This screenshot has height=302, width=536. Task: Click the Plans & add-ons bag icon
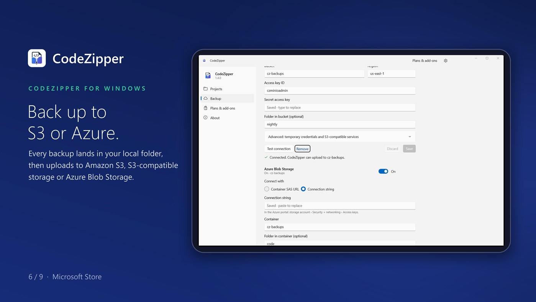pos(206,108)
